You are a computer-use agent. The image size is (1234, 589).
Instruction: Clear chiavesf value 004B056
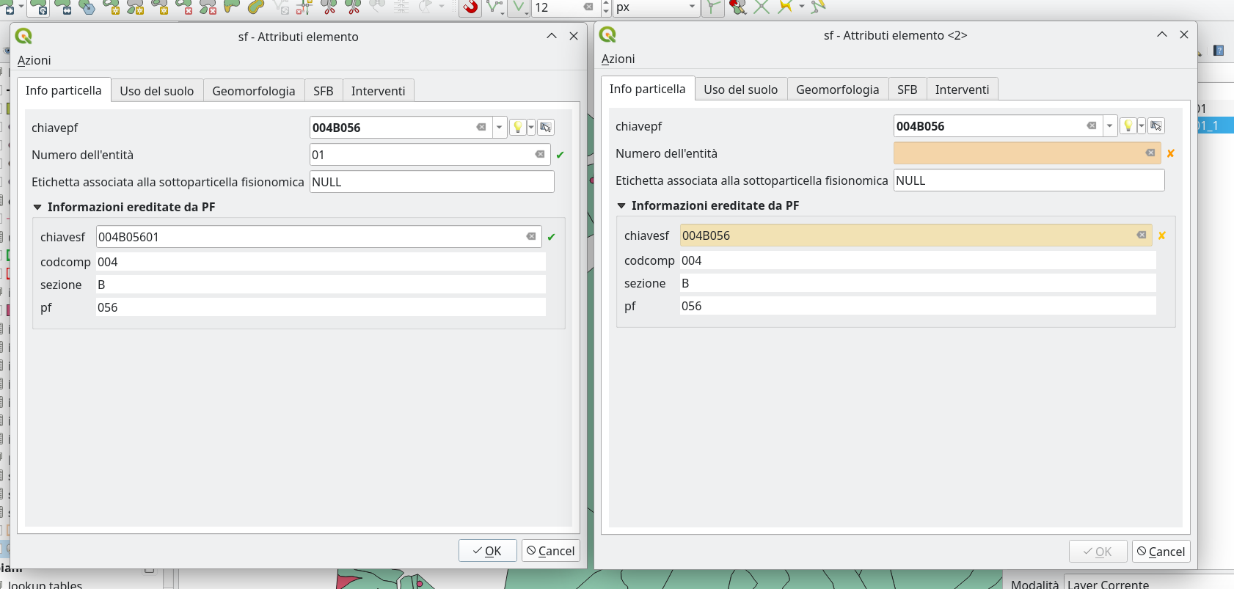[1142, 235]
